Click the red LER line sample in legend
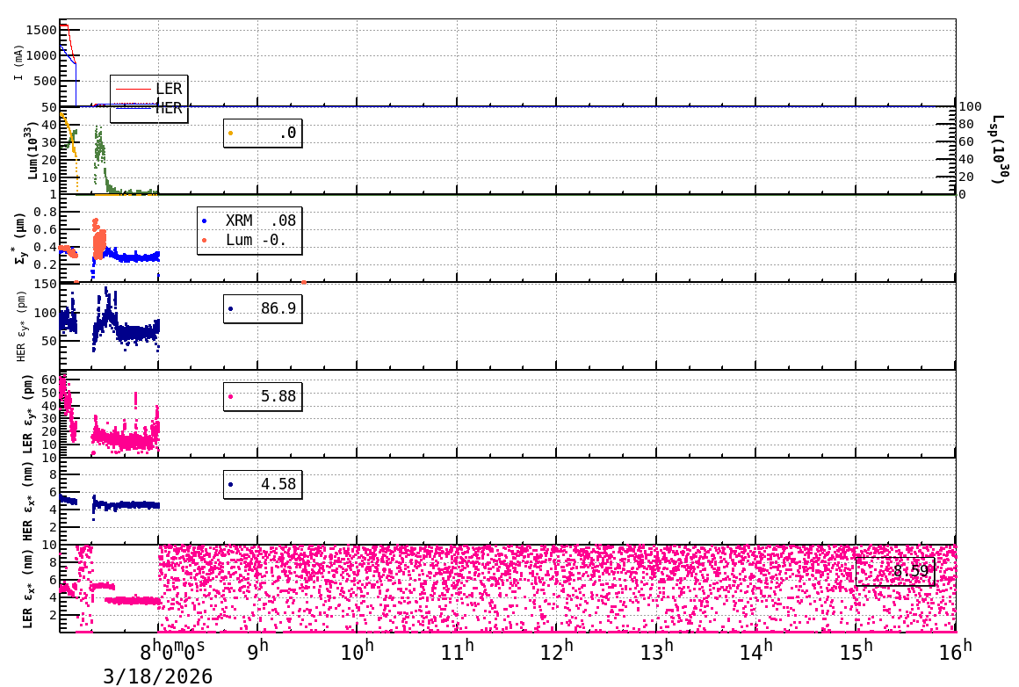1019x687 pixels. [134, 89]
